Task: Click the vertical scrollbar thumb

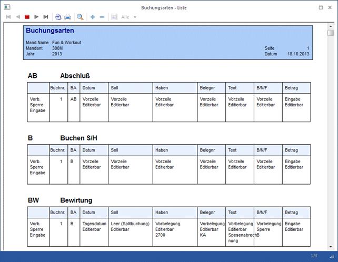Action: (x=331, y=33)
